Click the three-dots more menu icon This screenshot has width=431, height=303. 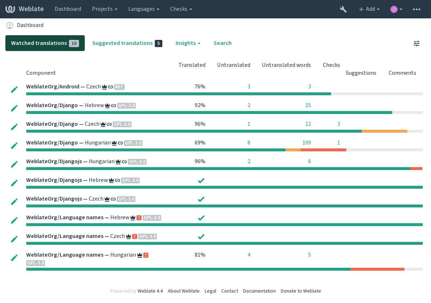click(x=417, y=9)
